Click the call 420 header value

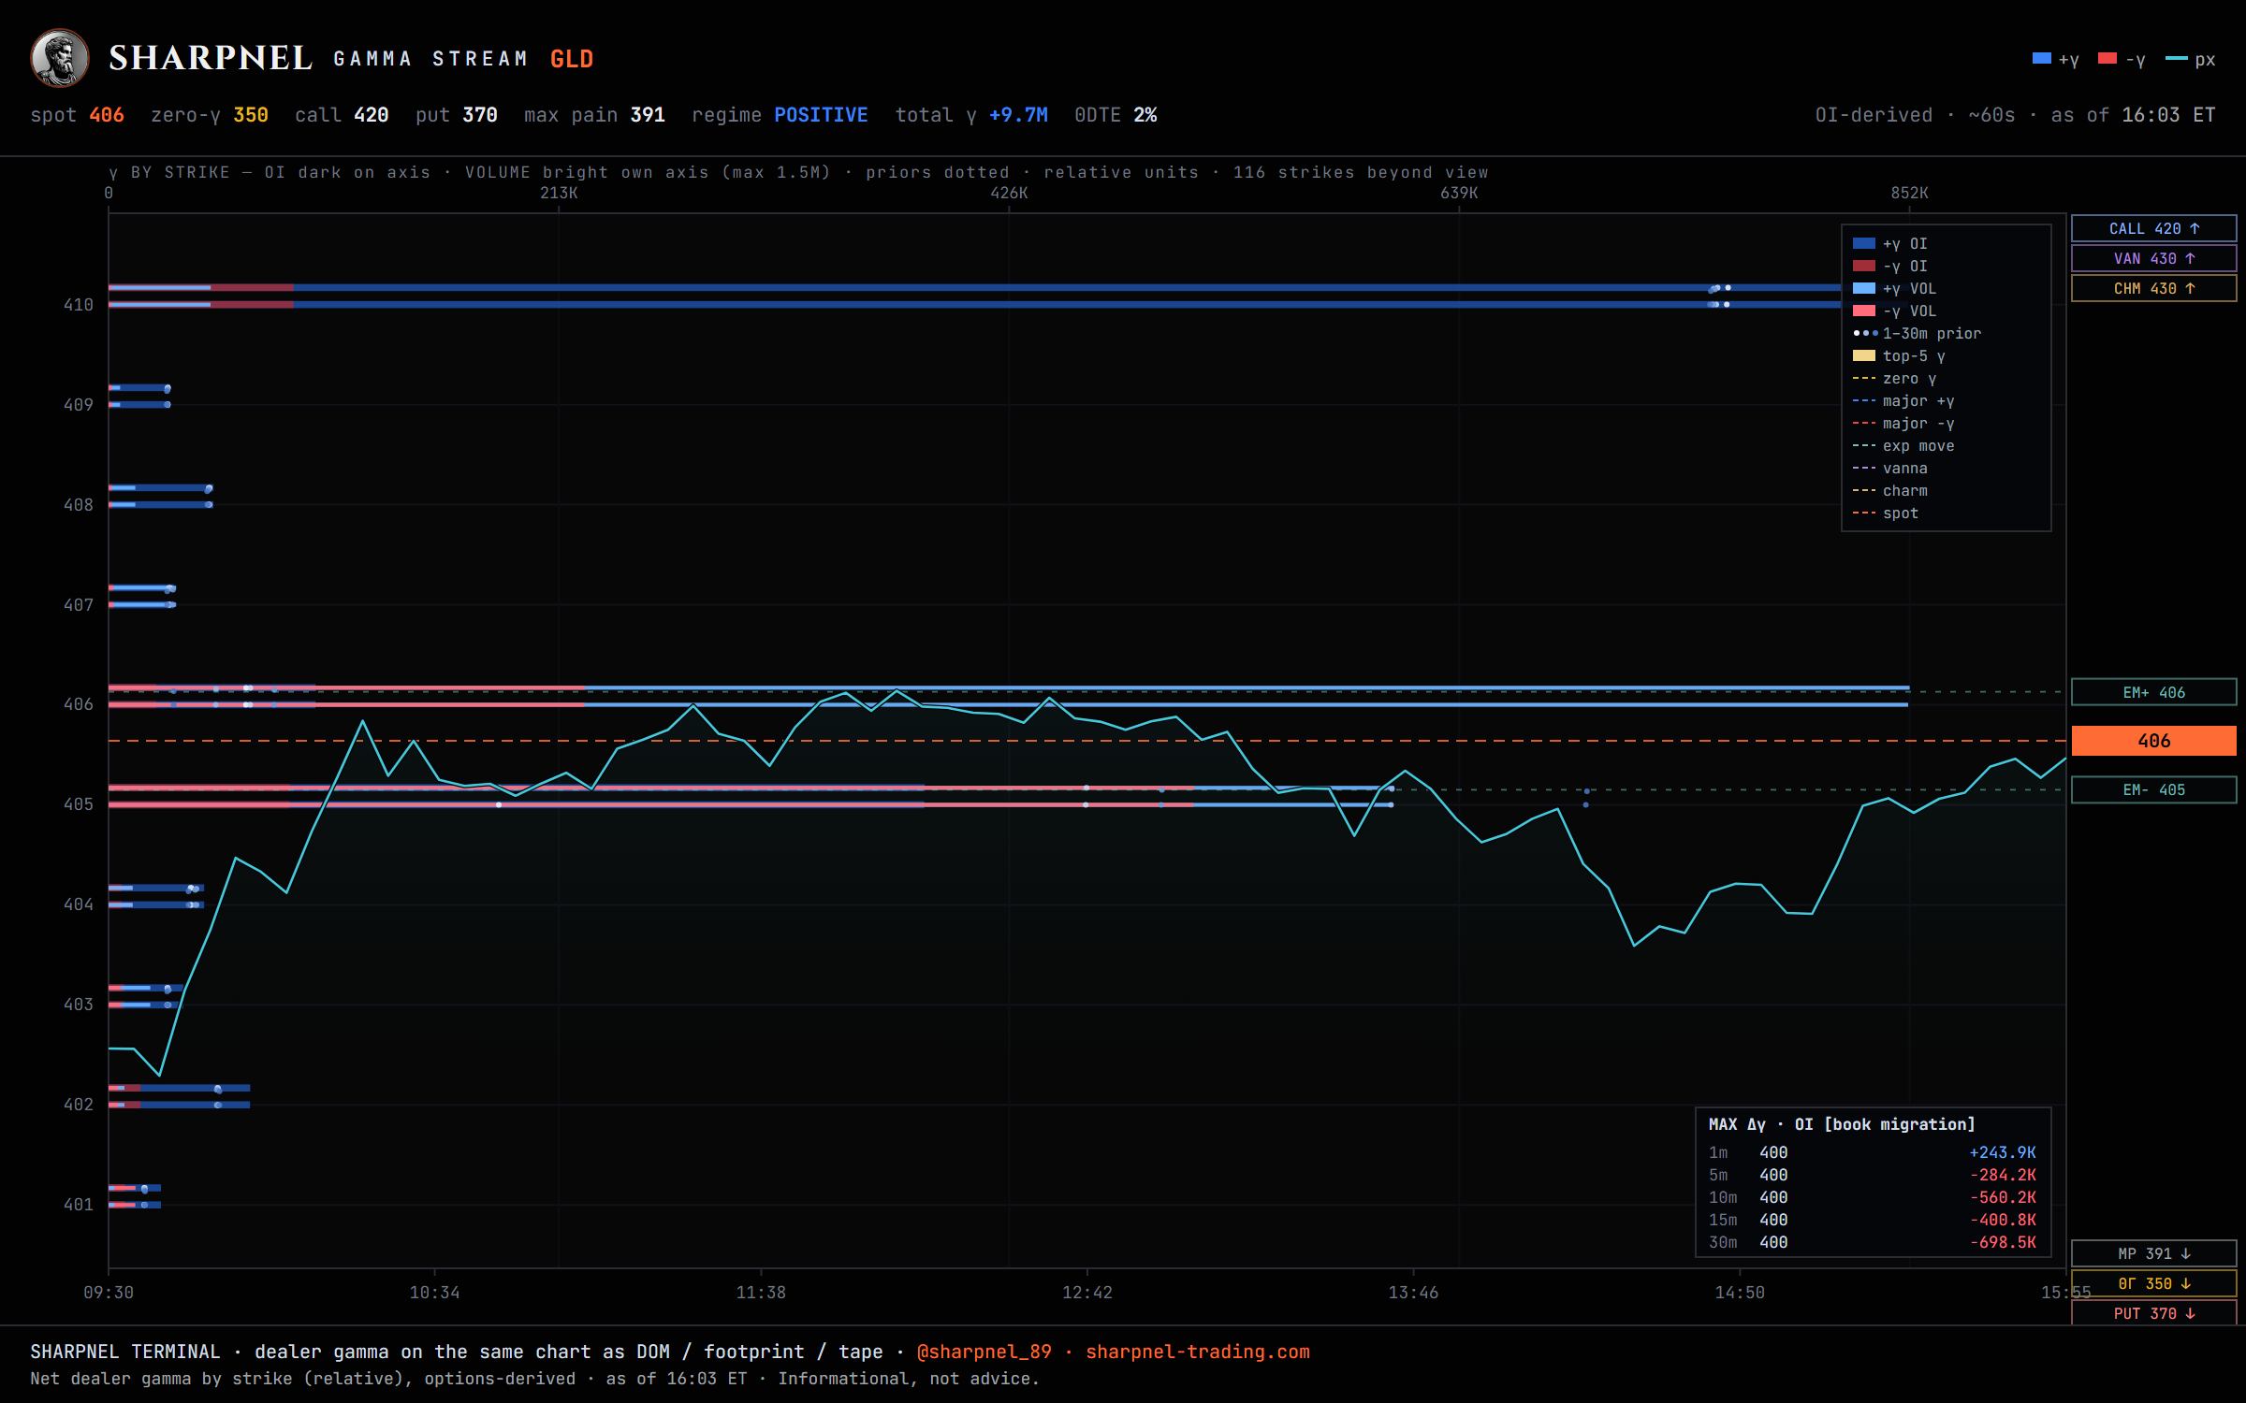[371, 114]
